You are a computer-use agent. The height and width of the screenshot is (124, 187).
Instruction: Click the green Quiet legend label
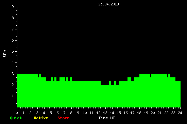16,118
